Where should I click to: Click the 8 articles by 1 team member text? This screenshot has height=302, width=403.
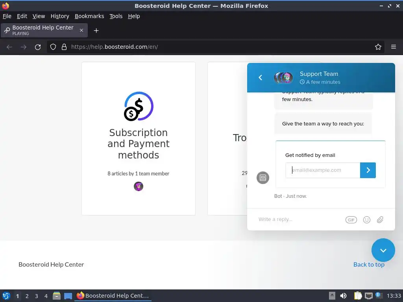(x=138, y=173)
